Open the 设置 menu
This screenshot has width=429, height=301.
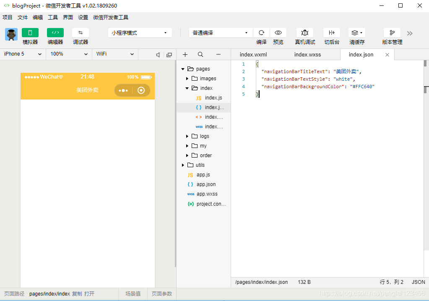83,18
